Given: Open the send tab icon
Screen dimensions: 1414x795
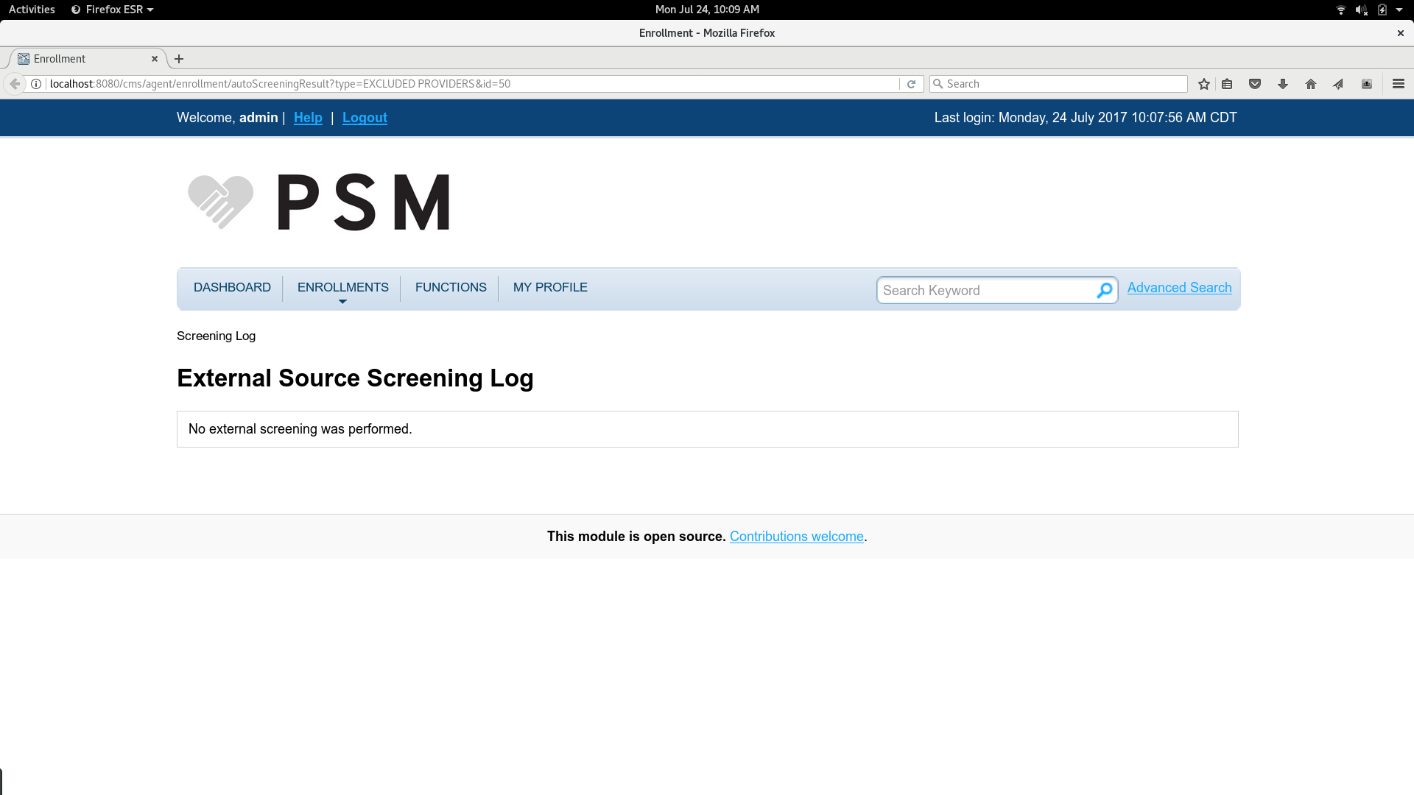Looking at the screenshot, I should (x=1337, y=83).
